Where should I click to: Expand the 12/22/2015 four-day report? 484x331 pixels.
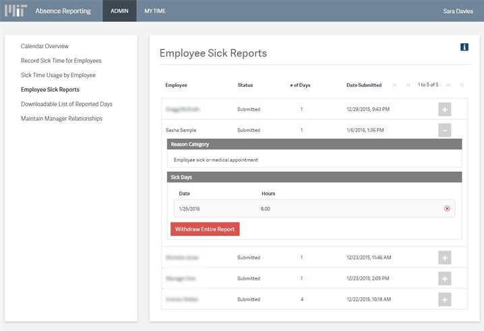coord(444,299)
